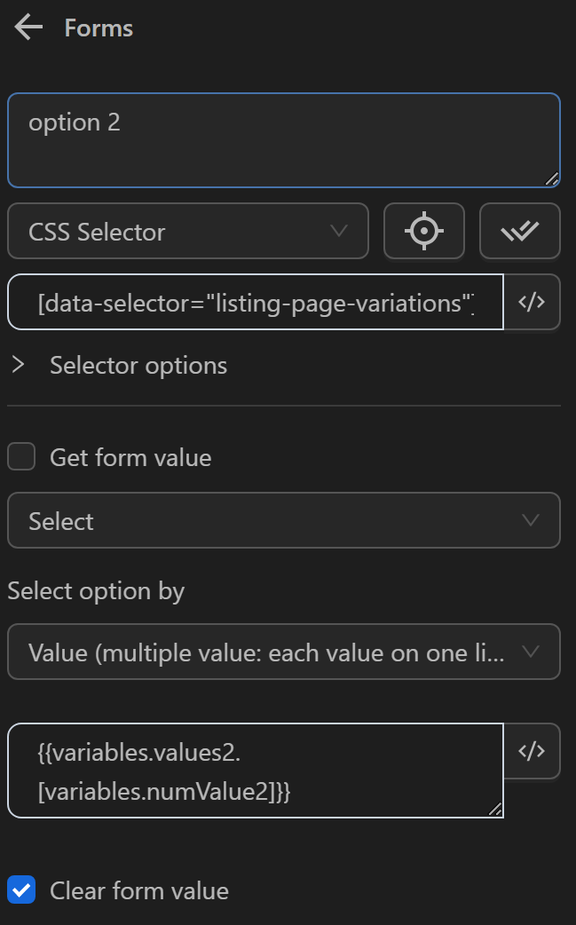
Task: Click the chevron arrow before Selector options
Action: tap(18, 365)
